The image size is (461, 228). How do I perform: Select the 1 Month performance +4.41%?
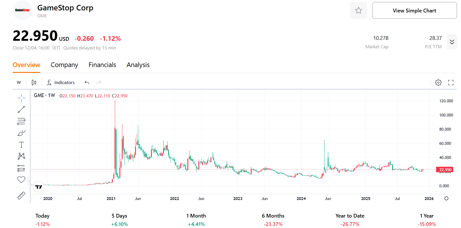click(196, 224)
